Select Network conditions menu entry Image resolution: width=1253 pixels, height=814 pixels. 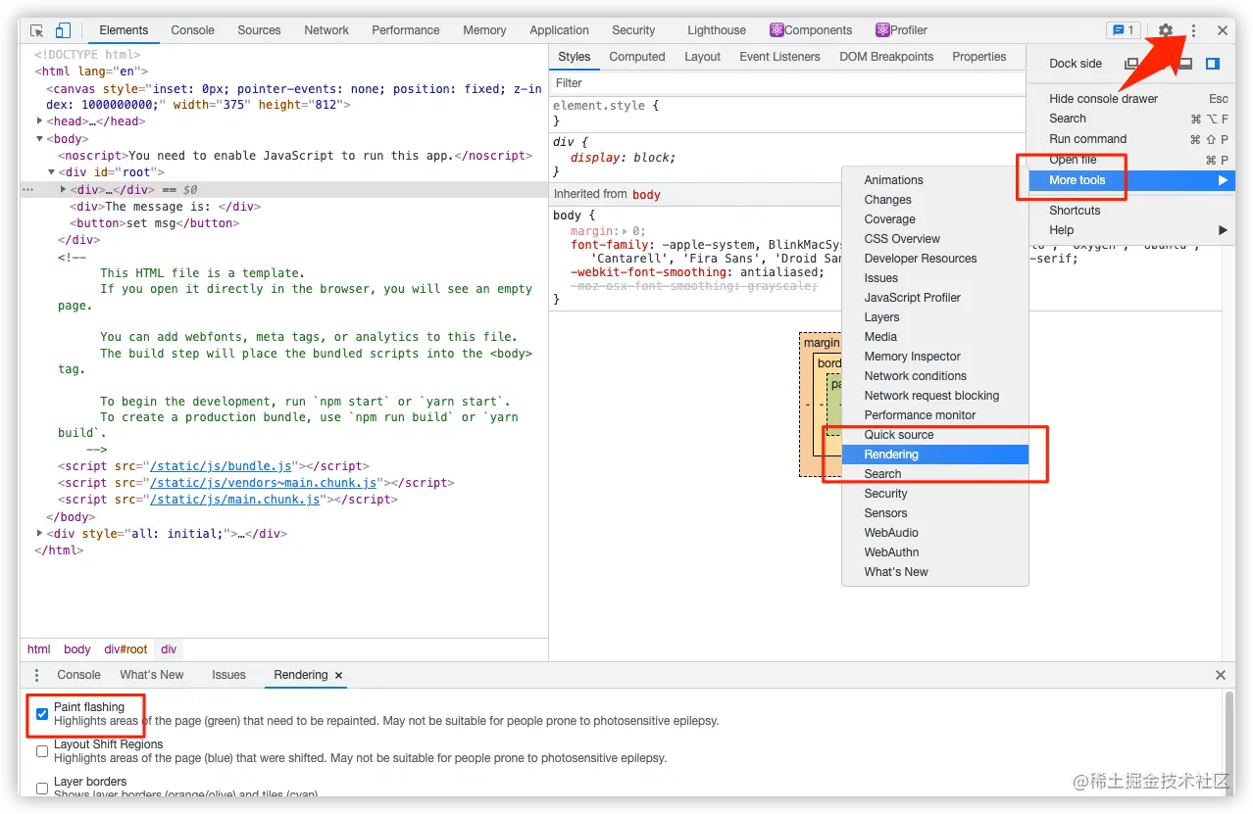click(x=935, y=376)
